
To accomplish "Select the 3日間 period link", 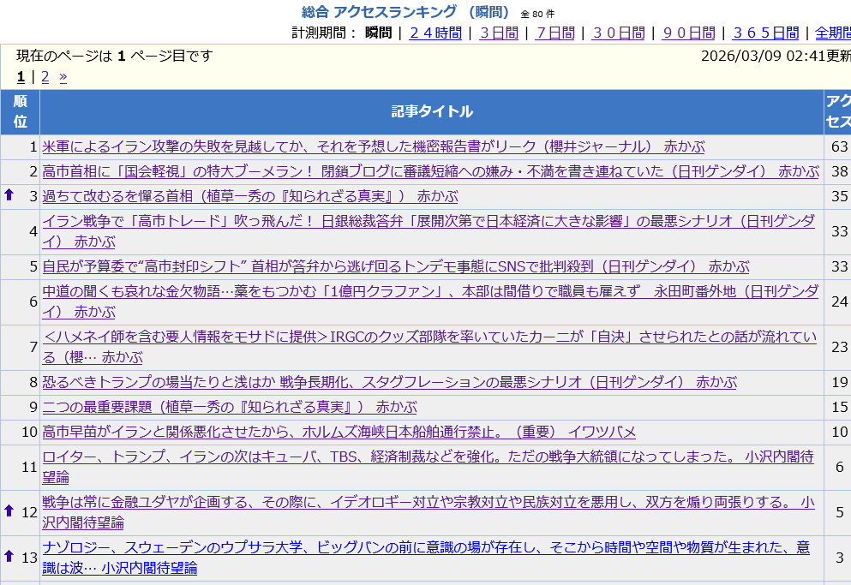I will [499, 33].
